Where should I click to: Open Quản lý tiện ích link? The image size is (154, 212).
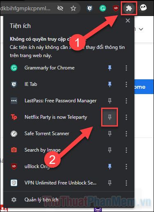click(41, 200)
